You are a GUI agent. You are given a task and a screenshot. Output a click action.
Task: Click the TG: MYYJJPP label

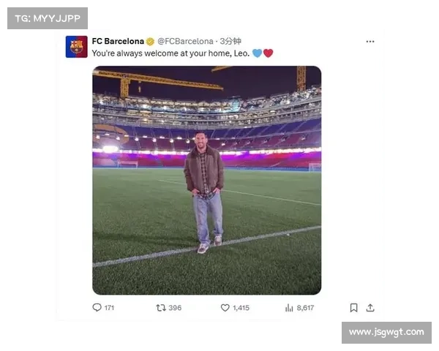(x=47, y=18)
